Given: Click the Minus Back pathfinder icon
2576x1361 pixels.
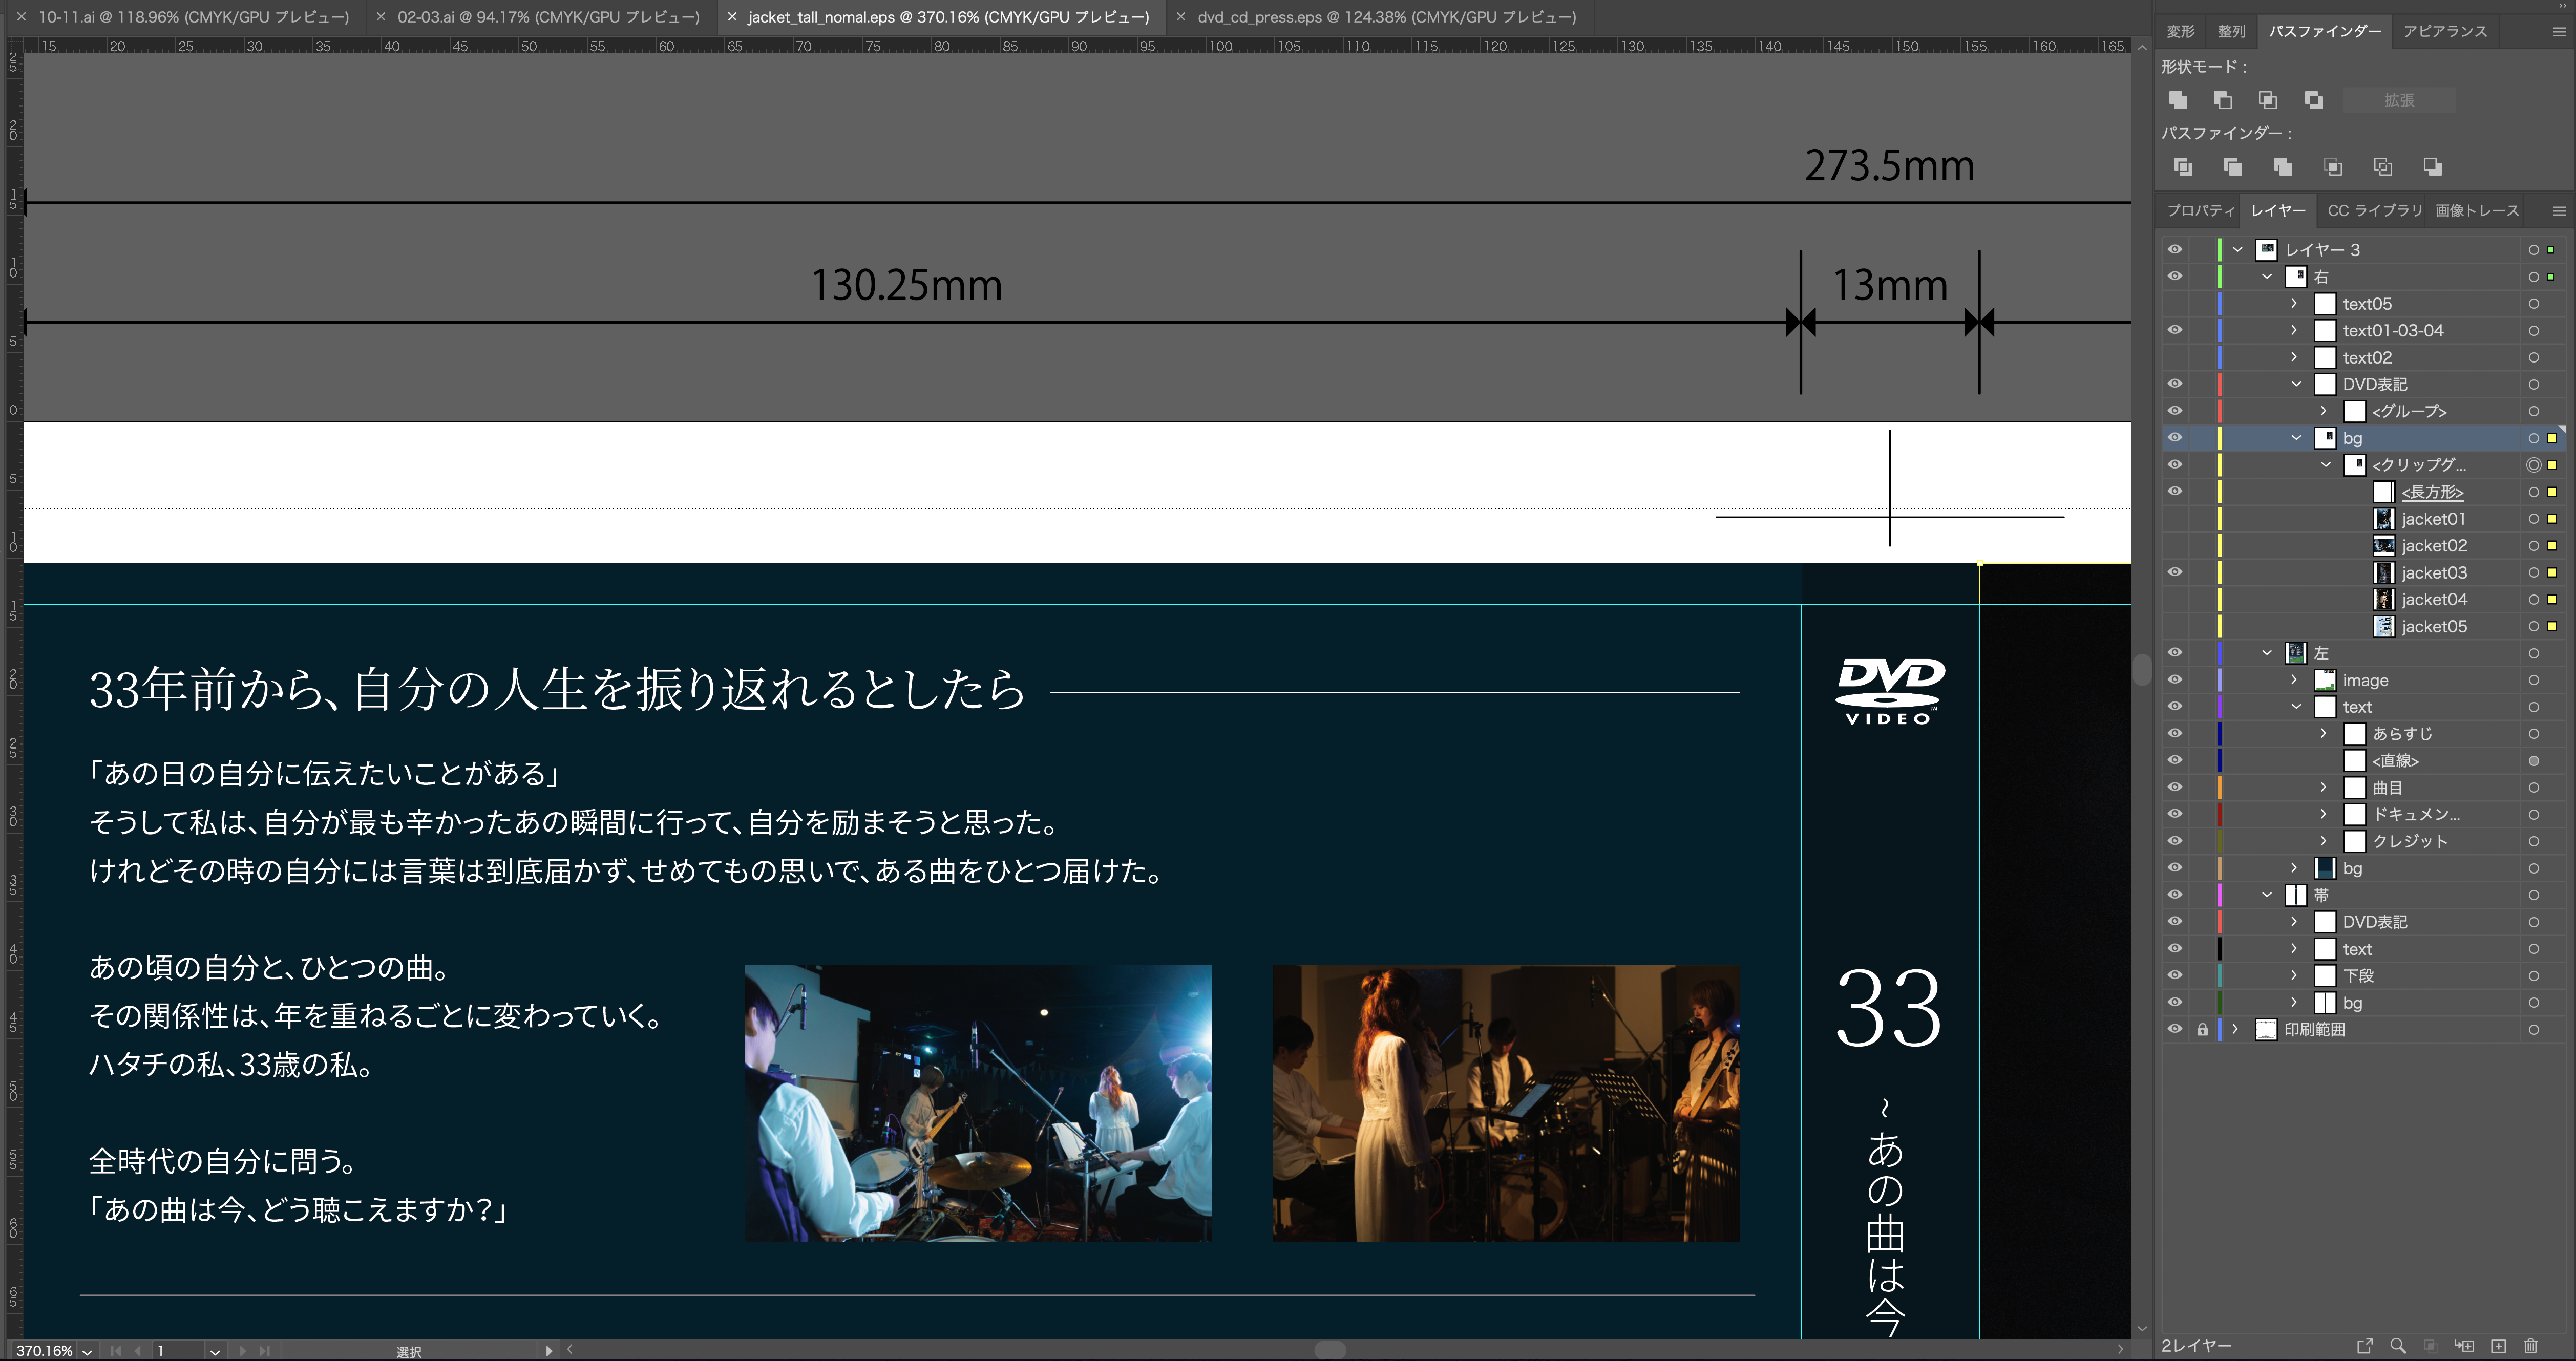Looking at the screenshot, I should pyautogui.click(x=2433, y=167).
